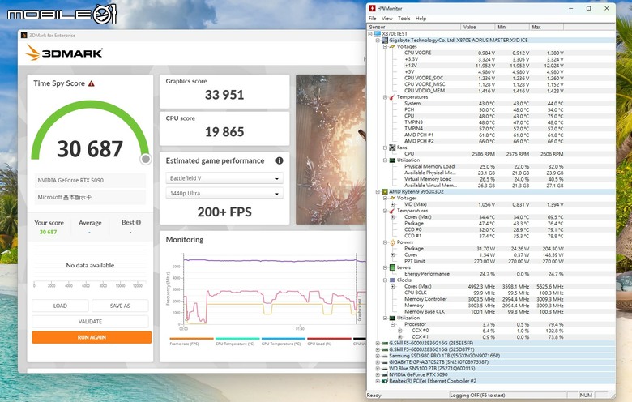This screenshot has width=632, height=402.
Task: Click the Best score info icon
Action: pos(139,222)
